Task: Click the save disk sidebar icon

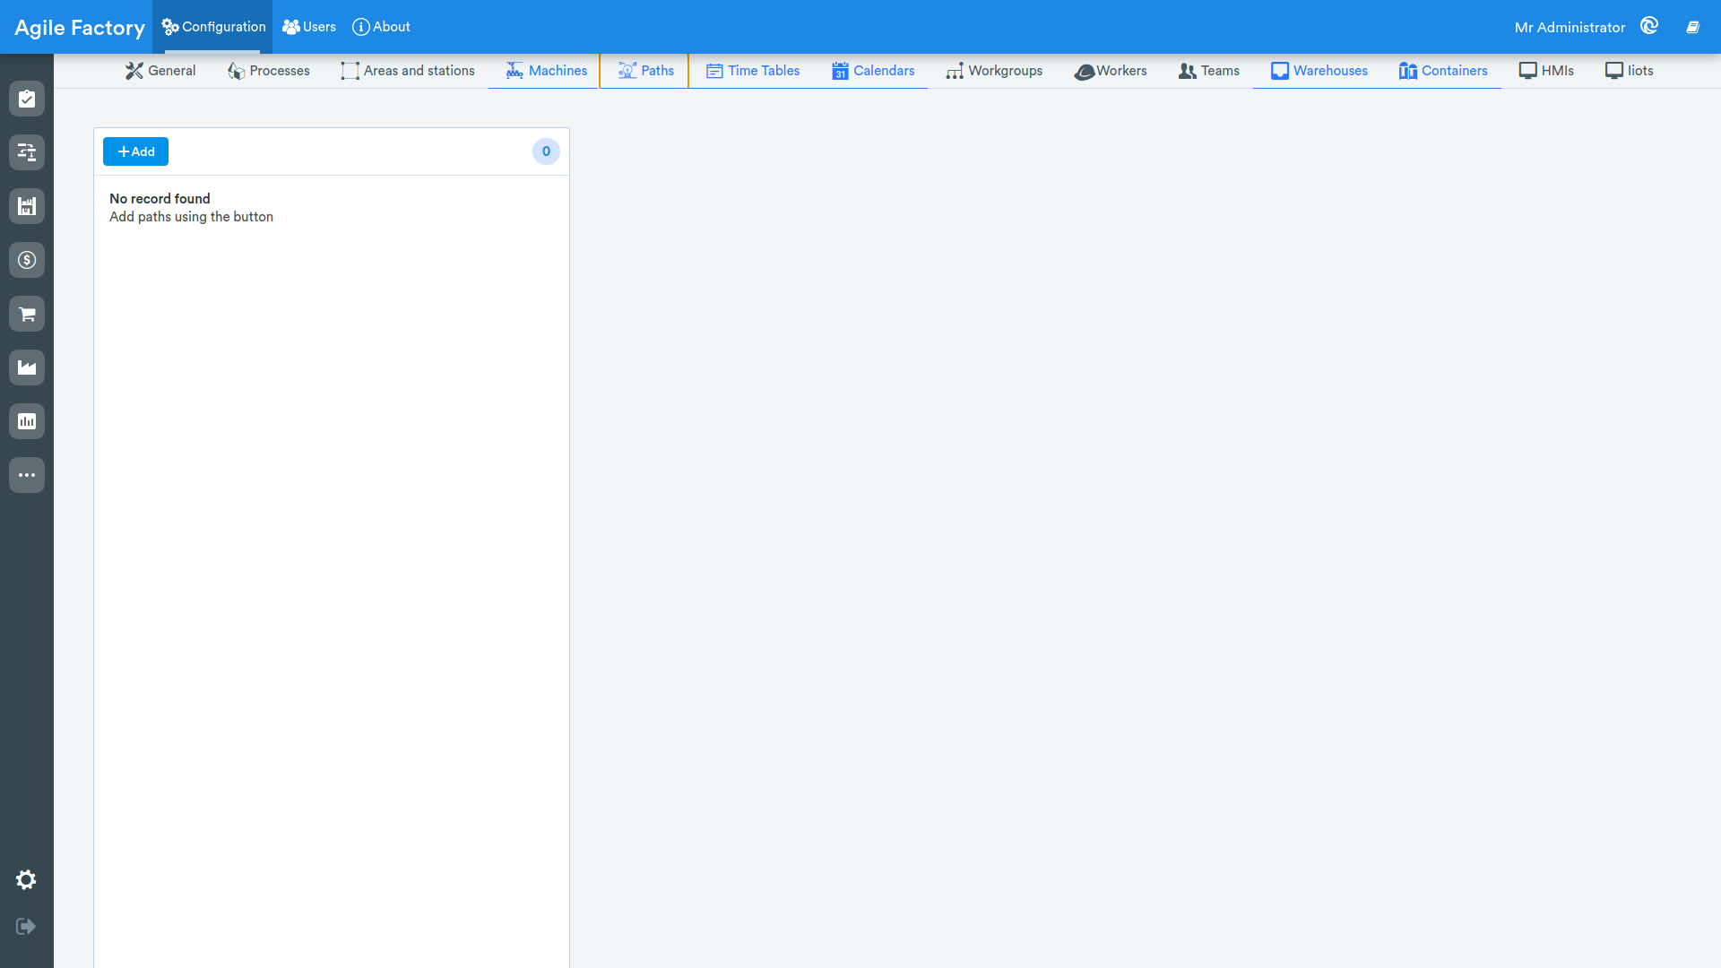Action: [x=27, y=206]
